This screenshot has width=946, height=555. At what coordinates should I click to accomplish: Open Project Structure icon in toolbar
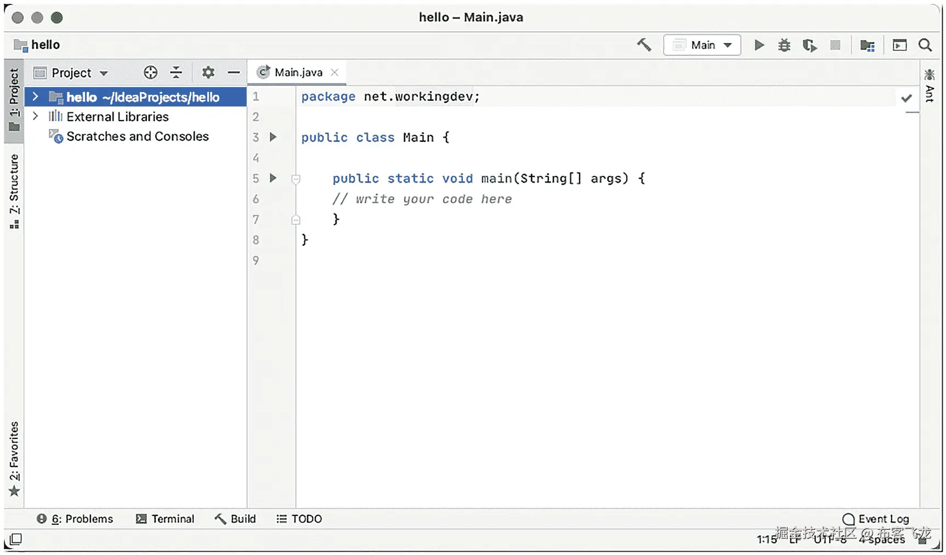(867, 45)
